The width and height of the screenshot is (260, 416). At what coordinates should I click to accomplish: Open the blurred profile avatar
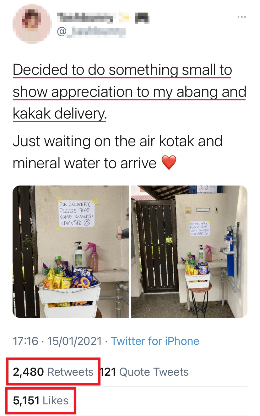[32, 24]
